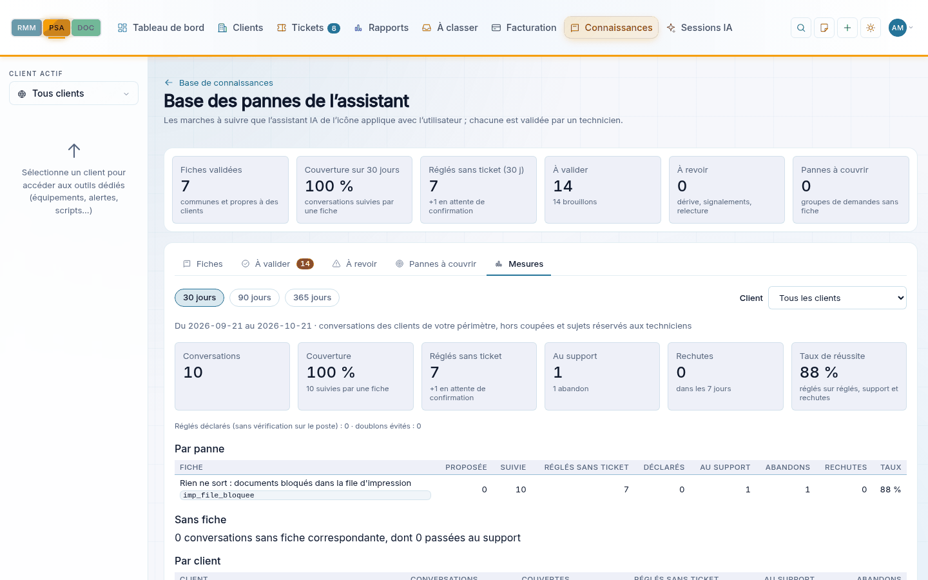Click the RÉGLÉS SANS TICKET column header
The height and width of the screenshot is (580, 928).
[x=586, y=467]
